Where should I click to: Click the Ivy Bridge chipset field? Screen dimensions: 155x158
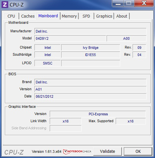pos(91,48)
